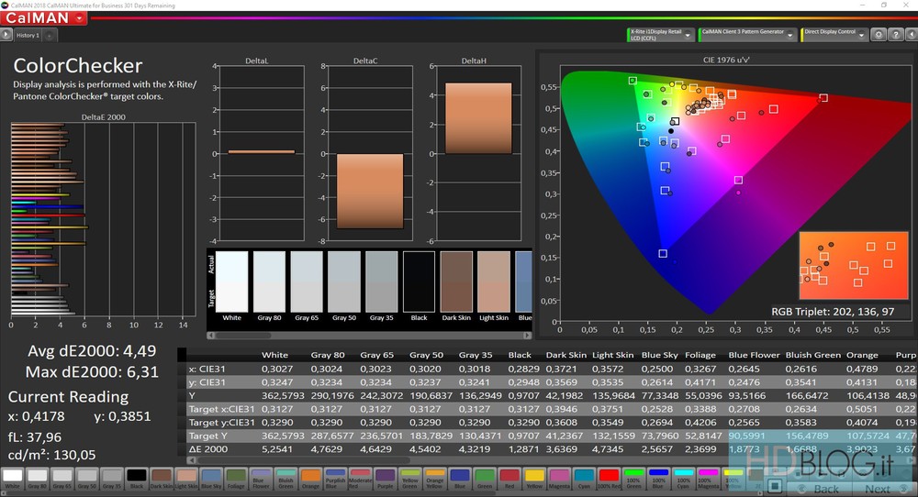Choose the Dark Skin swatch in bottom strip
The width and height of the screenshot is (918, 497).
point(162,479)
